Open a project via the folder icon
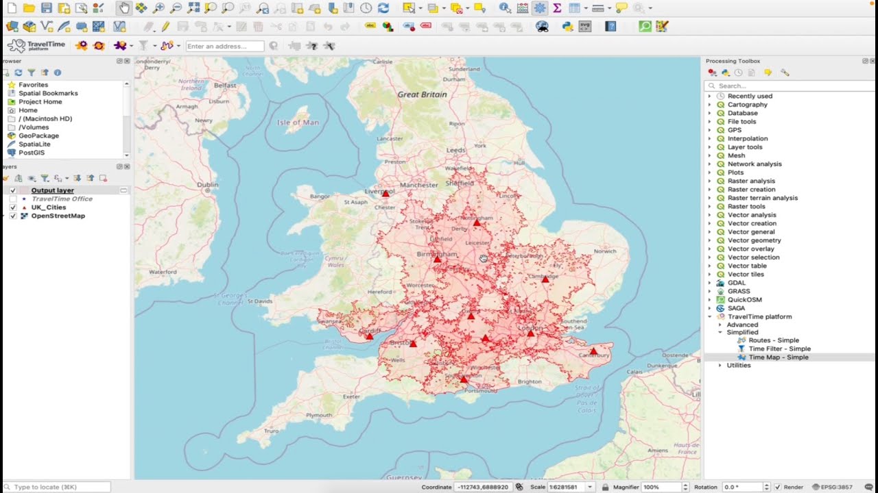Screen dimensions: 878x493 pos(29,8)
